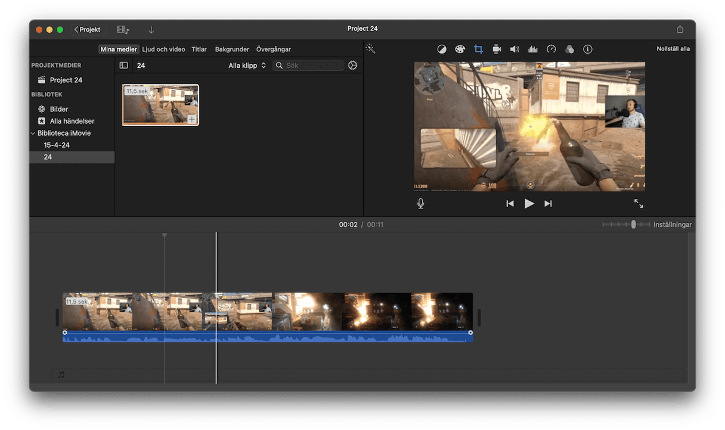Screen dimensions: 725x430
Task: Click the Sök search field
Action: click(x=308, y=66)
